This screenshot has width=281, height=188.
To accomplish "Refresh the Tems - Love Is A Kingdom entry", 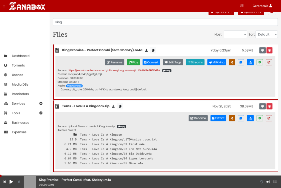I will click(269, 118).
